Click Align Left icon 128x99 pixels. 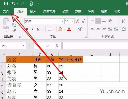point(93,29)
